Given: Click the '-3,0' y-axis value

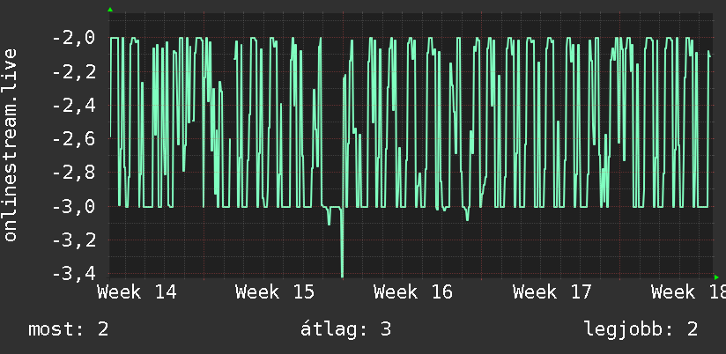Looking at the screenshot, I should click(74, 206).
